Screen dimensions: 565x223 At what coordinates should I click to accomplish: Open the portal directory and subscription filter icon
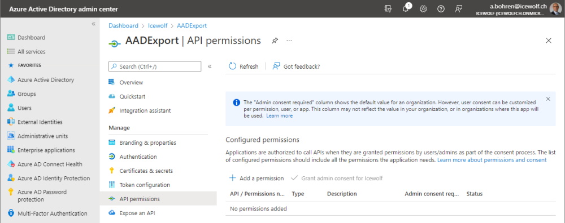coord(388,9)
